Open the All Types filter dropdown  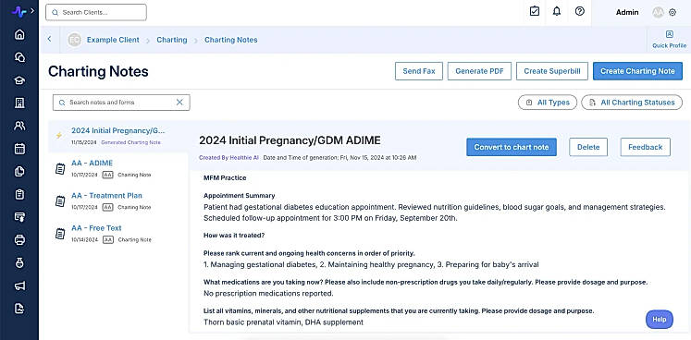pyautogui.click(x=548, y=103)
